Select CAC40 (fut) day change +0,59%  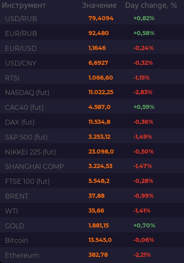click(x=144, y=107)
